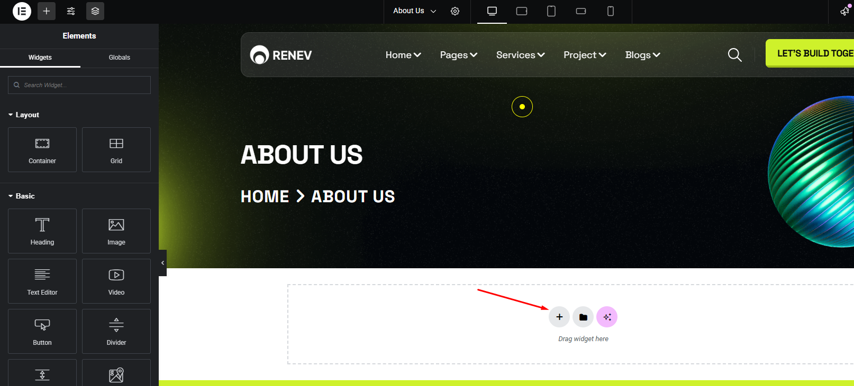Focus the Search Widget field
This screenshot has width=854, height=386.
click(x=79, y=85)
